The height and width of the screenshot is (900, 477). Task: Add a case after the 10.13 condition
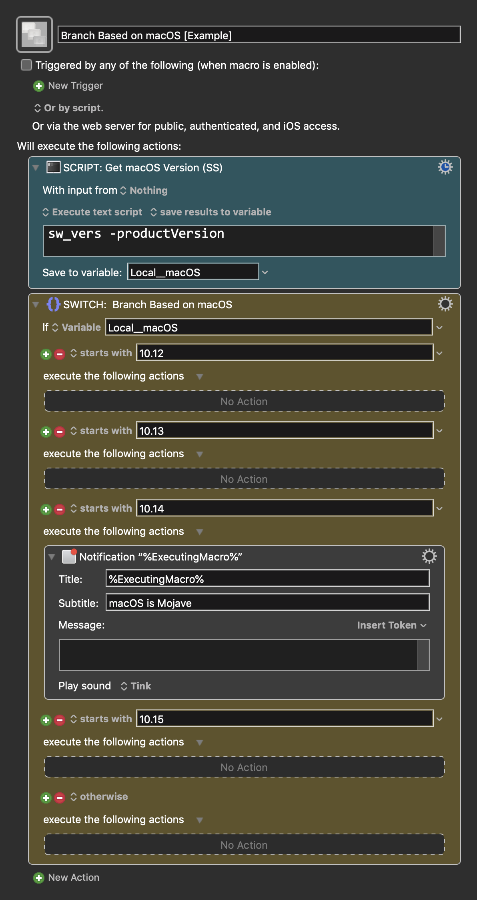pyautogui.click(x=46, y=432)
